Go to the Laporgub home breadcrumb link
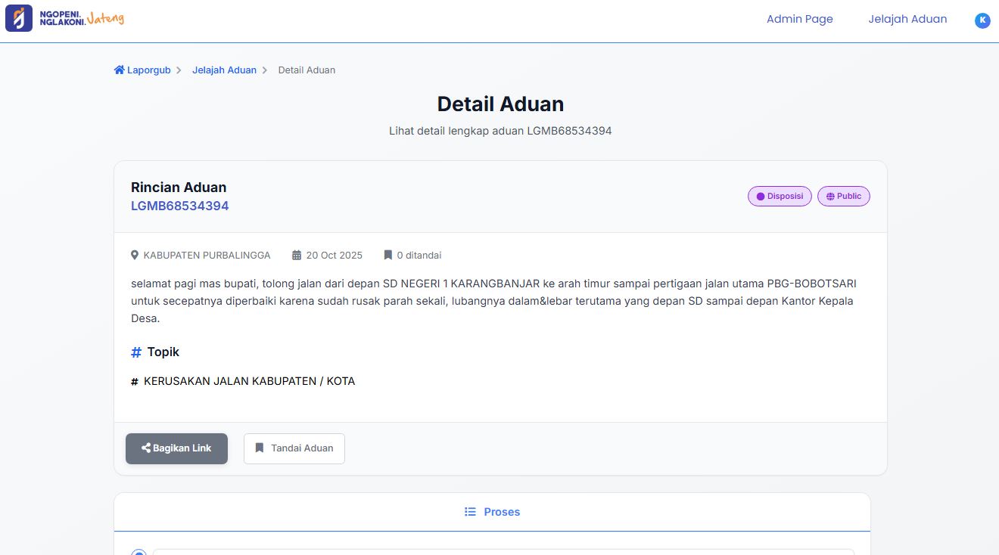Image resolution: width=999 pixels, height=555 pixels. (142, 70)
